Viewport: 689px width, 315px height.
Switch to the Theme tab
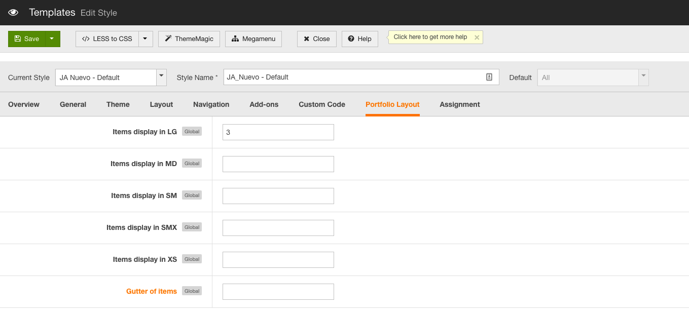118,104
